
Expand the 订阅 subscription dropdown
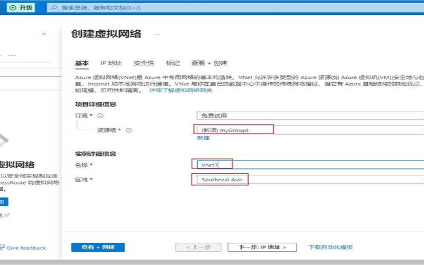310,116
